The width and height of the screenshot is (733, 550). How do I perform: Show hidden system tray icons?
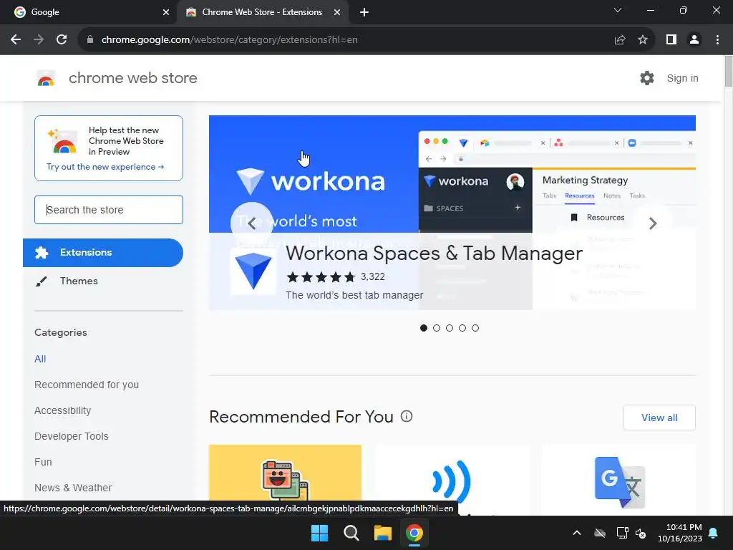tap(577, 533)
